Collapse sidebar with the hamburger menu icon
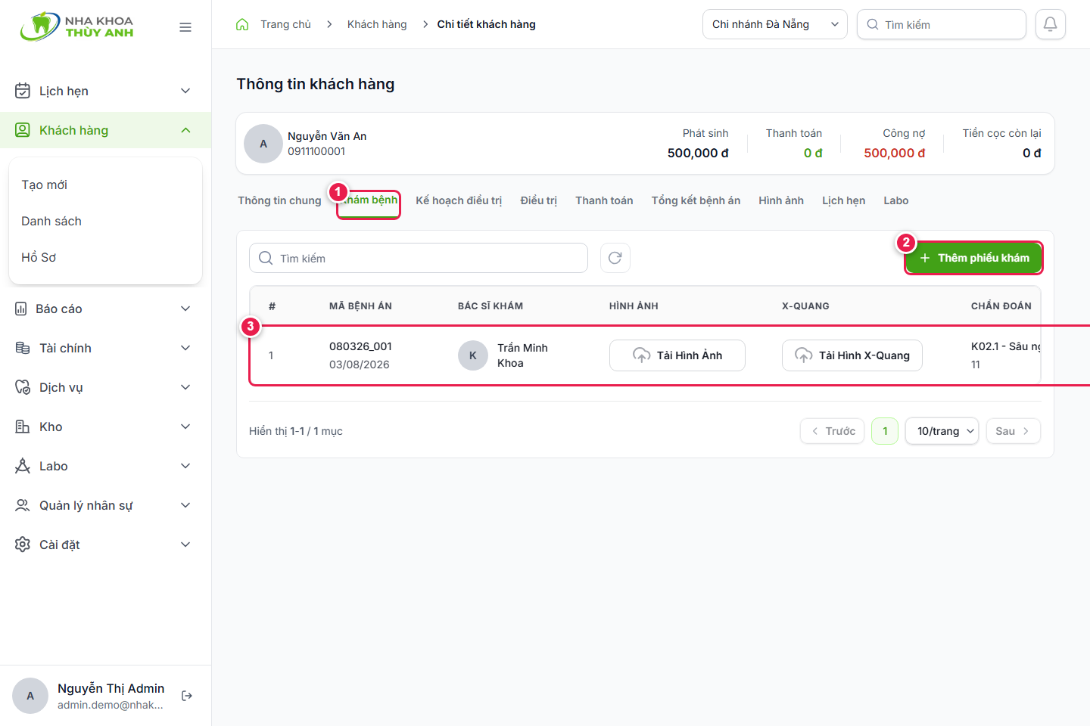The width and height of the screenshot is (1090, 726). [185, 27]
